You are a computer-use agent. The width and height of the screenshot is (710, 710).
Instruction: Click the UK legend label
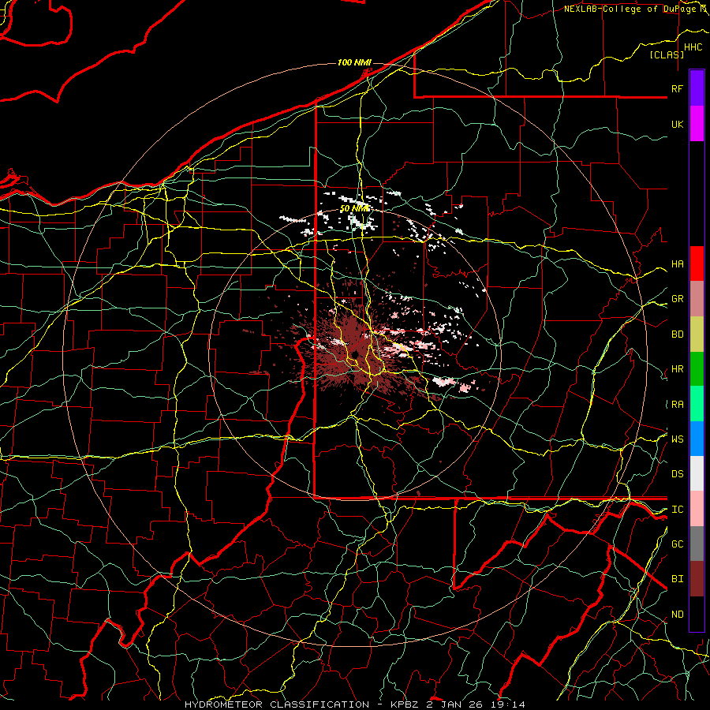[x=677, y=124]
